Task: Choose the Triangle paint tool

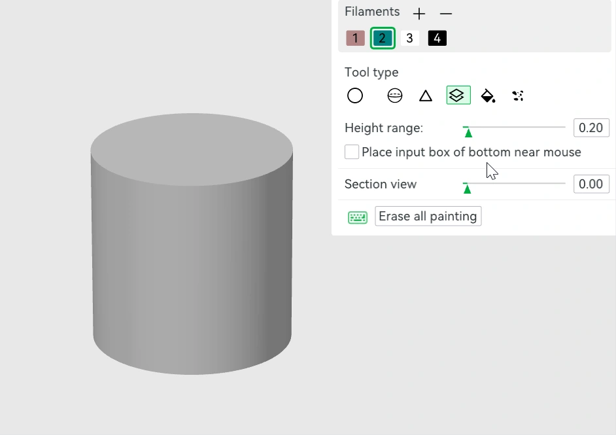Action: coord(426,96)
